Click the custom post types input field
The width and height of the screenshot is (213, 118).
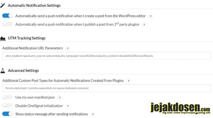(106, 88)
